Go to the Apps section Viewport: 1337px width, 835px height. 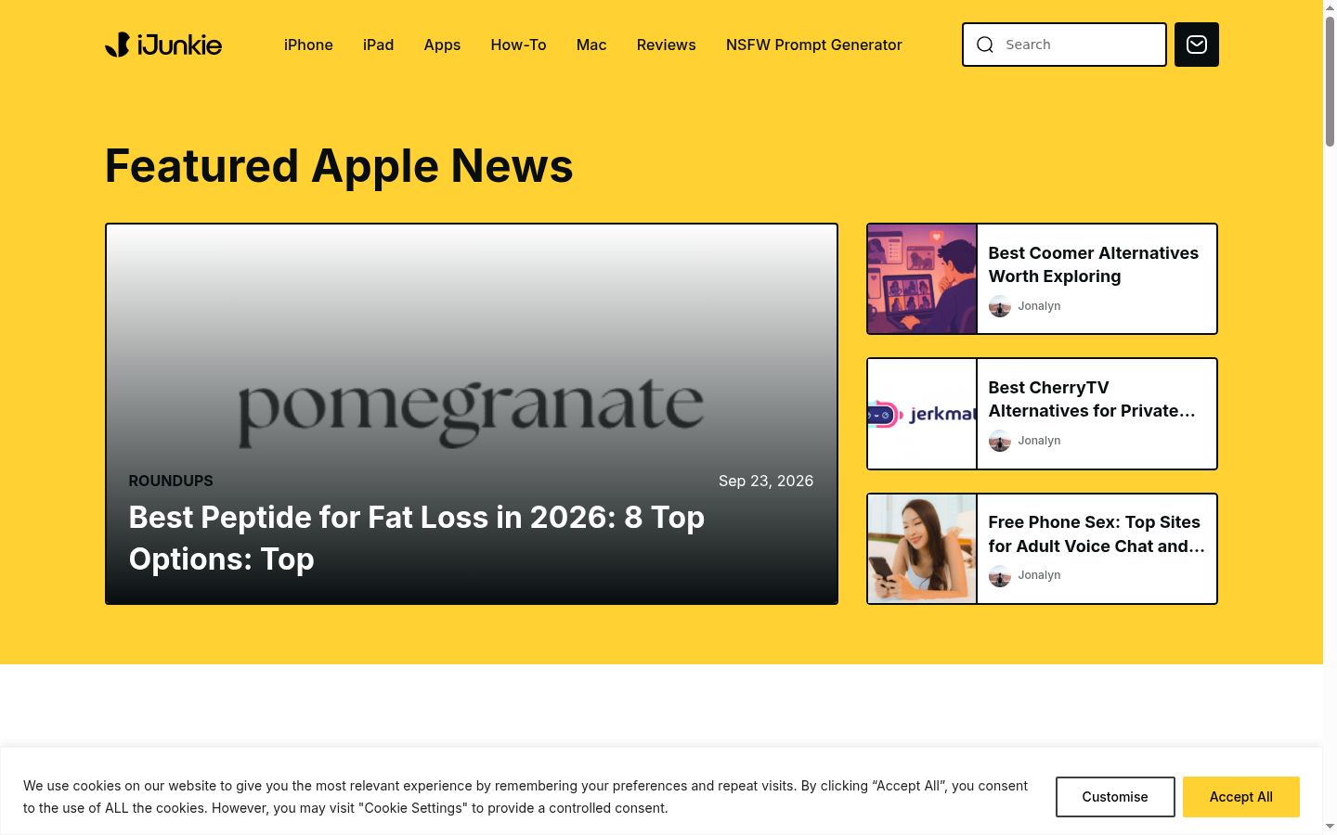click(x=442, y=45)
